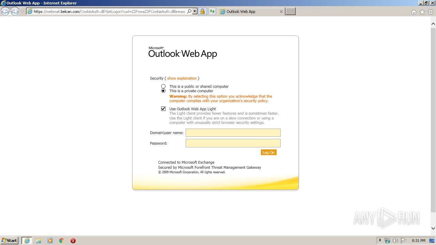Click the volume speaker tray icon

[395, 241]
